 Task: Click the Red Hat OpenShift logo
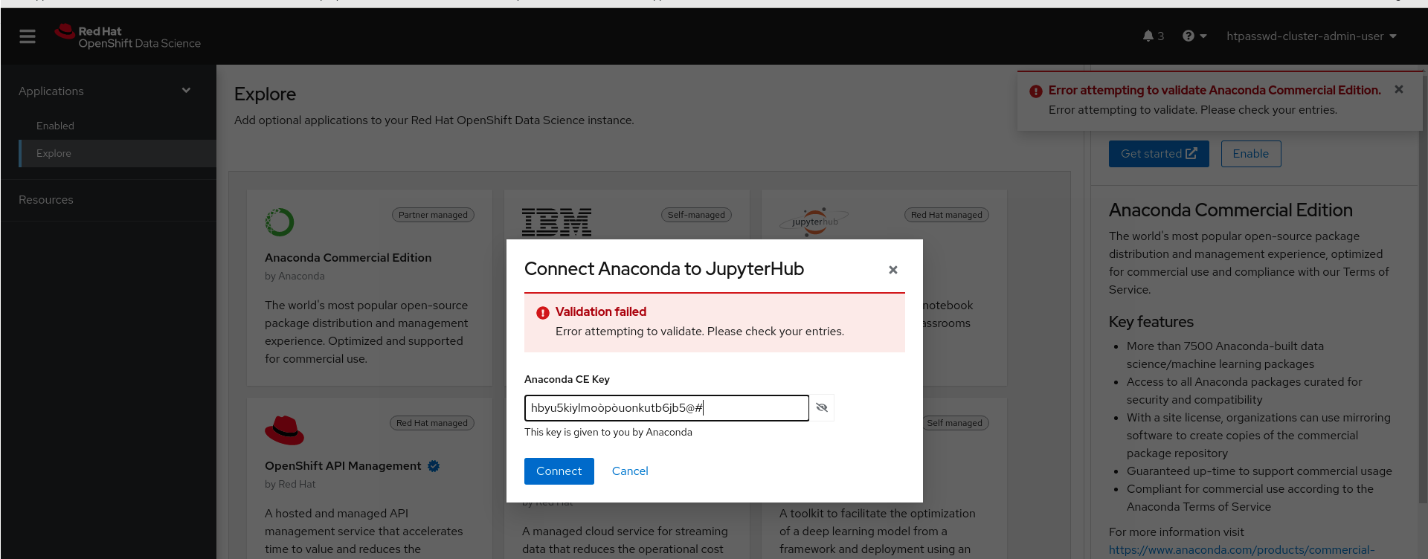128,36
